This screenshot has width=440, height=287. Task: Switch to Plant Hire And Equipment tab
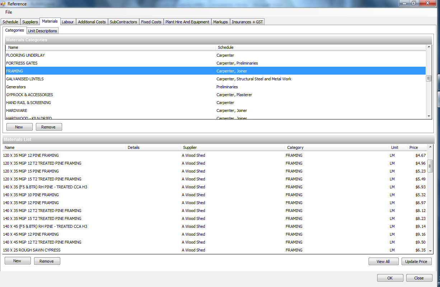point(187,22)
